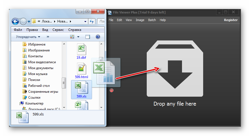Screen dimensions: 250x136
Task: Select Изображения folder in tree
Action: point(39,50)
